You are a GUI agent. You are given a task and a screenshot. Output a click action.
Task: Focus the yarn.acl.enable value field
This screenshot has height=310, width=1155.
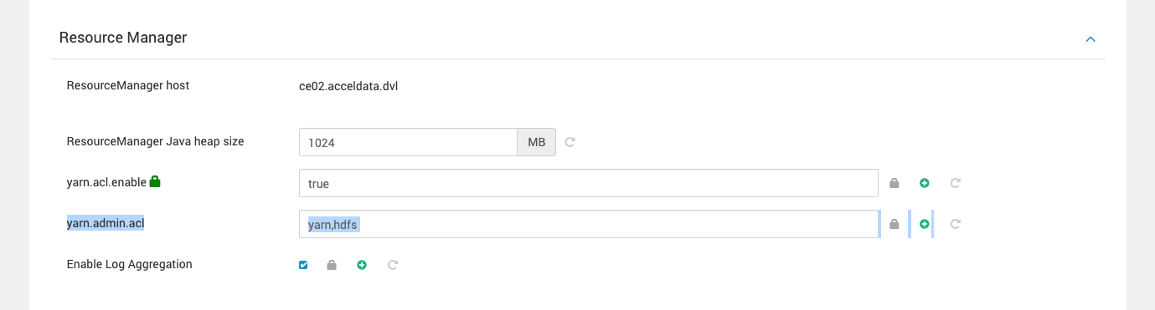tap(588, 183)
